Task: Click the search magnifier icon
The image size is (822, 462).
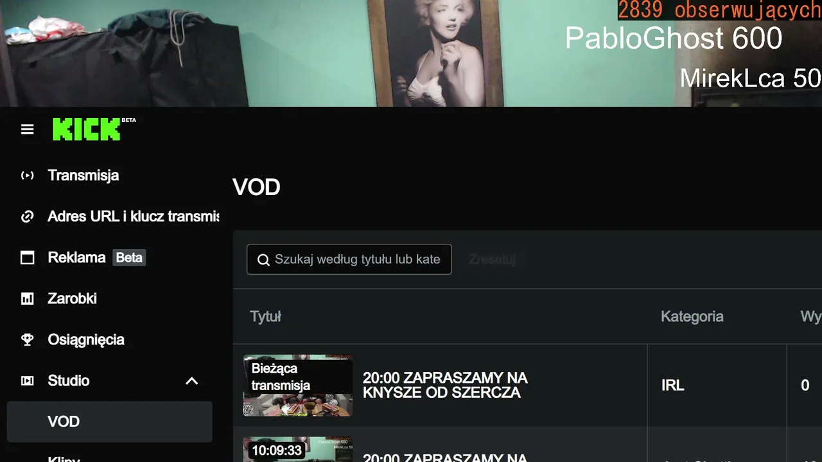Action: coord(263,260)
